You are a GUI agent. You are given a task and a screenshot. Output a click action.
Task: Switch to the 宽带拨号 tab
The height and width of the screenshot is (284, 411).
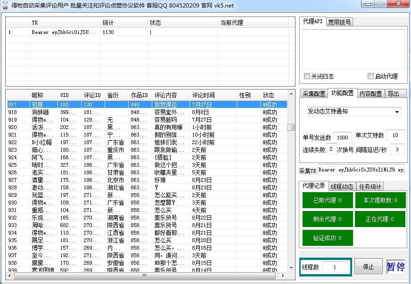coord(339,22)
